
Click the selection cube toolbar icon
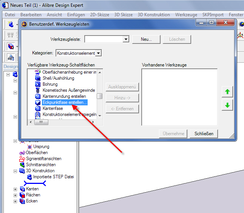(11, 46)
